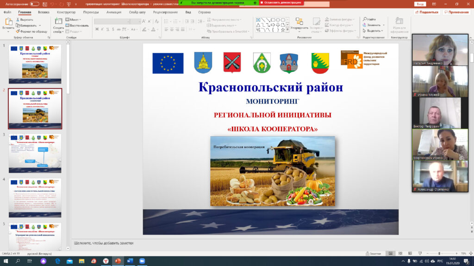Select the rectangle shape in shapes gallery
Image resolution: width=474 pixels, height=266 pixels.
tap(273, 20)
